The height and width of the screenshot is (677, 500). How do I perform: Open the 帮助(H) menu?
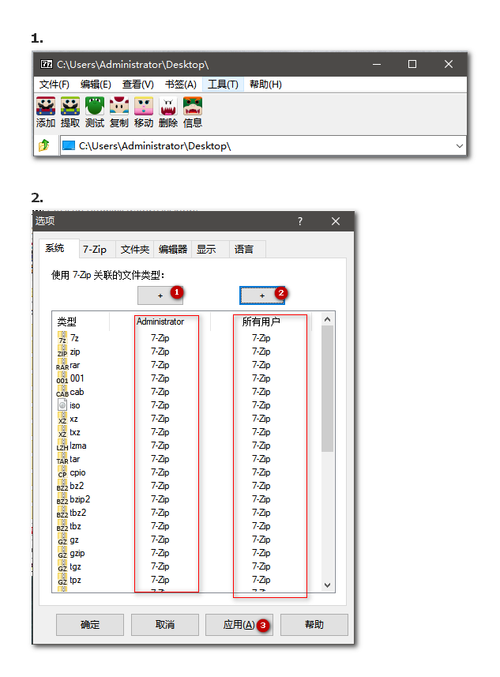tap(265, 85)
